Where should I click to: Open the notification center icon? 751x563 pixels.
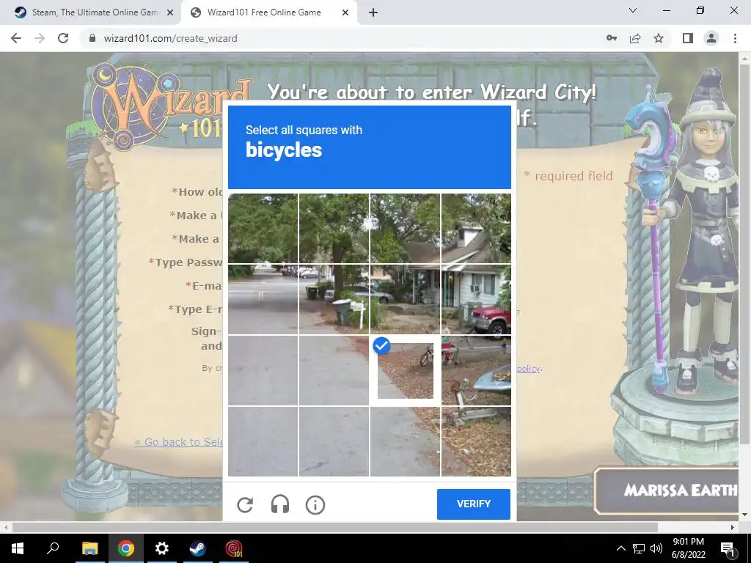point(728,548)
